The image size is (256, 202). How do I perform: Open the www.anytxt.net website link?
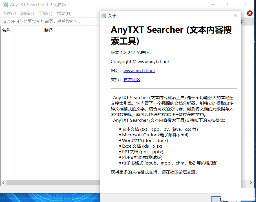[139, 71]
